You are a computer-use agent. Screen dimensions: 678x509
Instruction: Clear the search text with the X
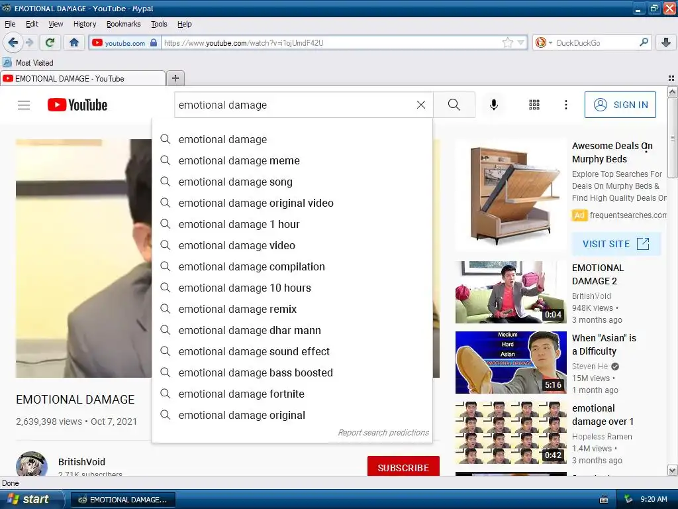(x=420, y=105)
